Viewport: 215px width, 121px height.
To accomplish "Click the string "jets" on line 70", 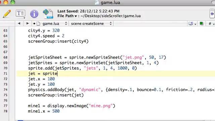I will pos(91,68).
